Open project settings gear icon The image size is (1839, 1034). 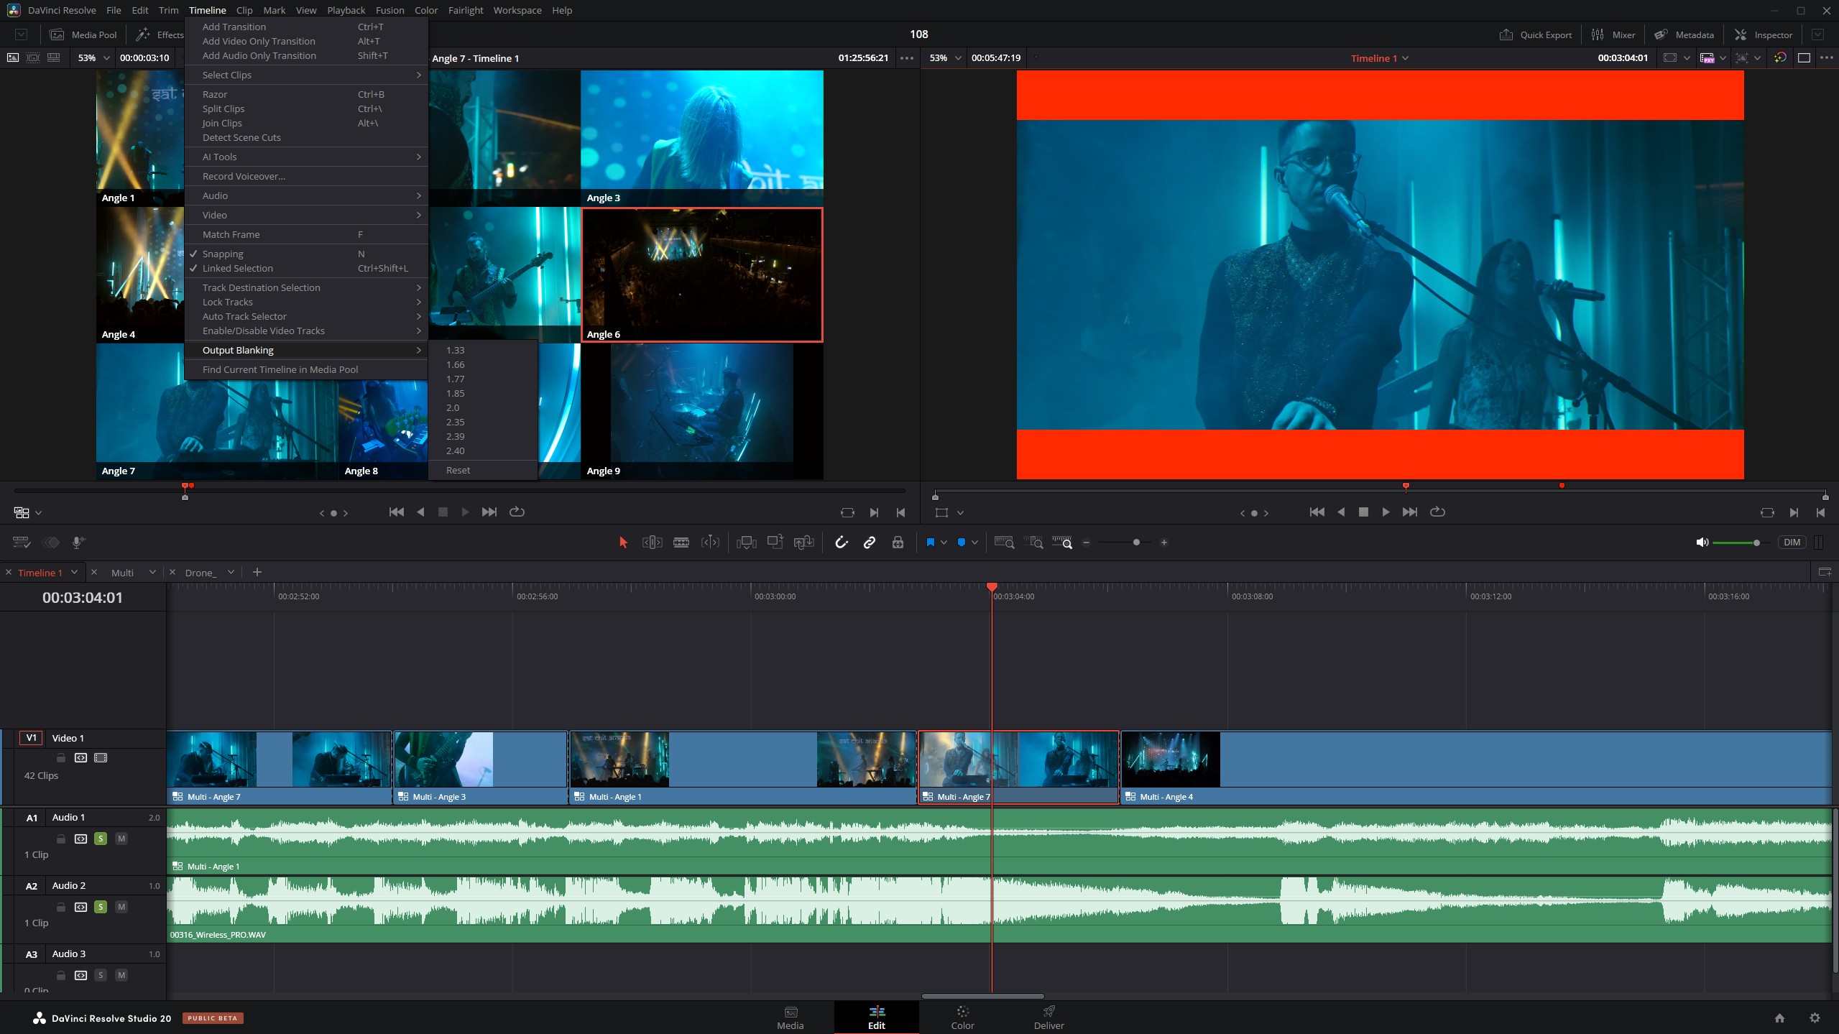(1815, 1017)
